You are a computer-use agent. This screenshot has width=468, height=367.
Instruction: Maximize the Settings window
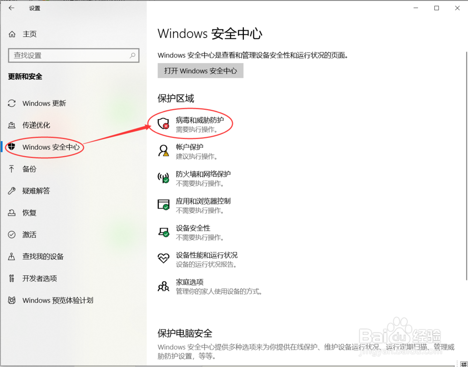(x=436, y=8)
